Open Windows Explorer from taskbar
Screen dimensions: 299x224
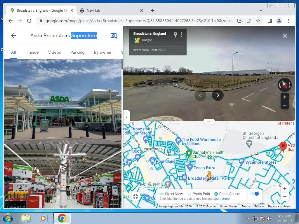[26, 218]
